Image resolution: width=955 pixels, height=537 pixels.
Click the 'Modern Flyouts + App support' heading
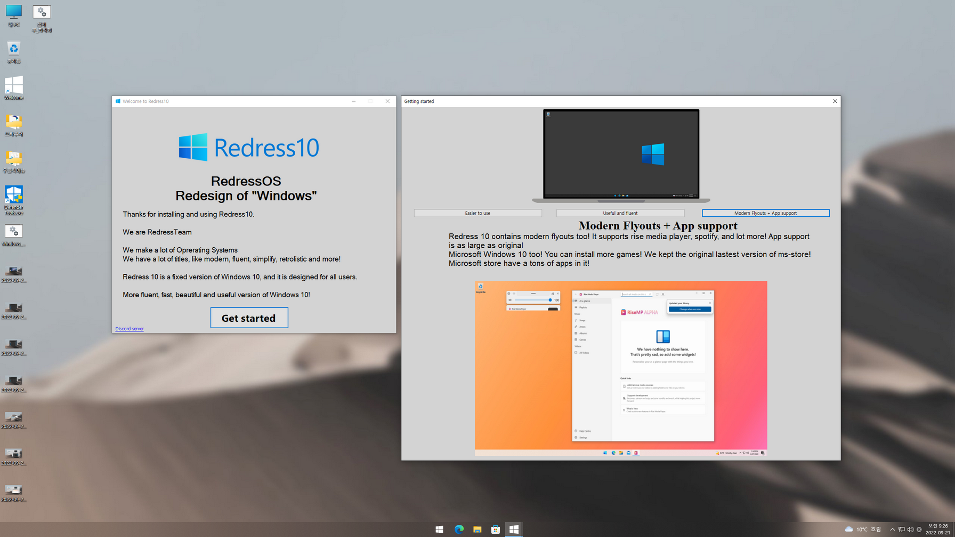(x=658, y=225)
